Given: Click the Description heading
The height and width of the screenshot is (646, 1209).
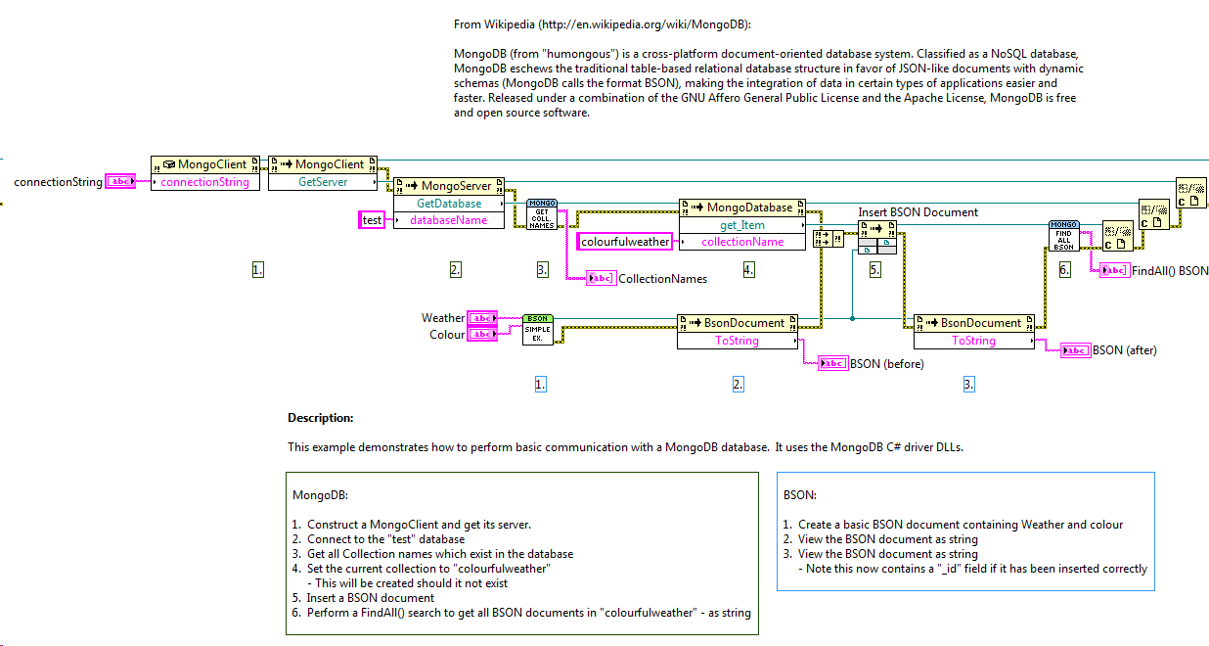Looking at the screenshot, I should [x=320, y=418].
